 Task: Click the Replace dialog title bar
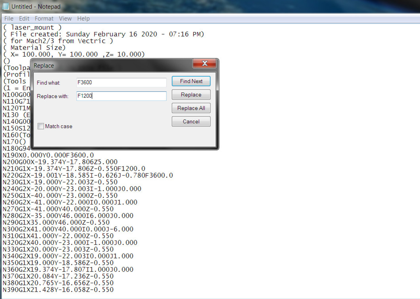coord(111,66)
